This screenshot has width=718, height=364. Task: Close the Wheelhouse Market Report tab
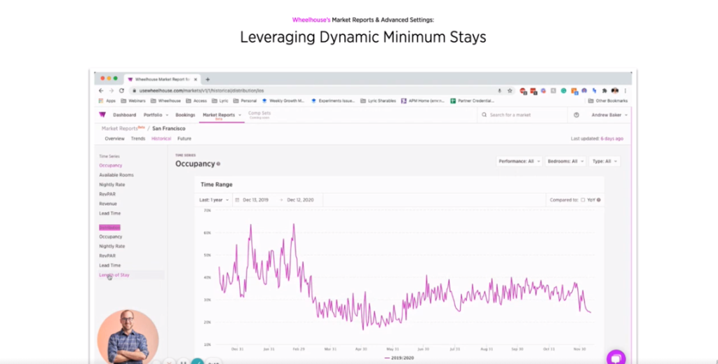click(196, 80)
